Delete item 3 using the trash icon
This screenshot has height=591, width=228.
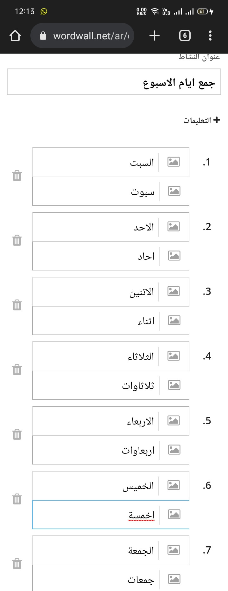click(17, 305)
